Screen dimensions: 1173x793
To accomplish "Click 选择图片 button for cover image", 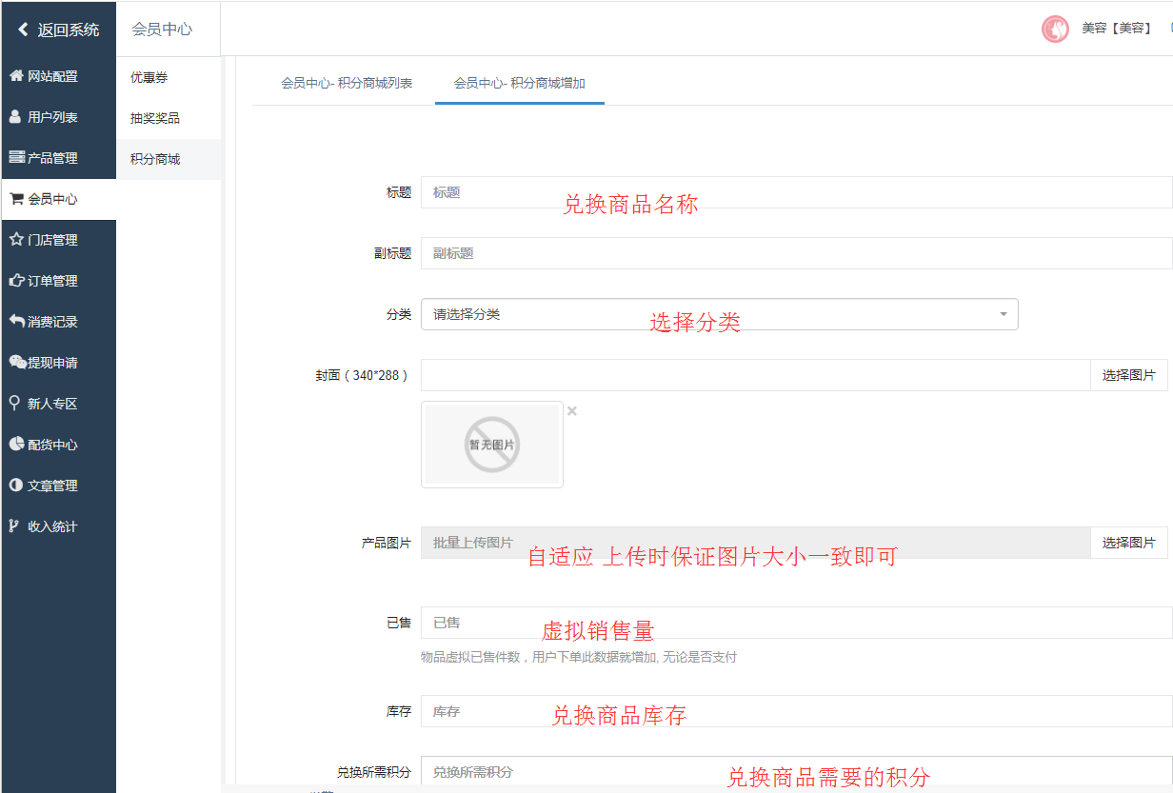I will (x=1128, y=375).
